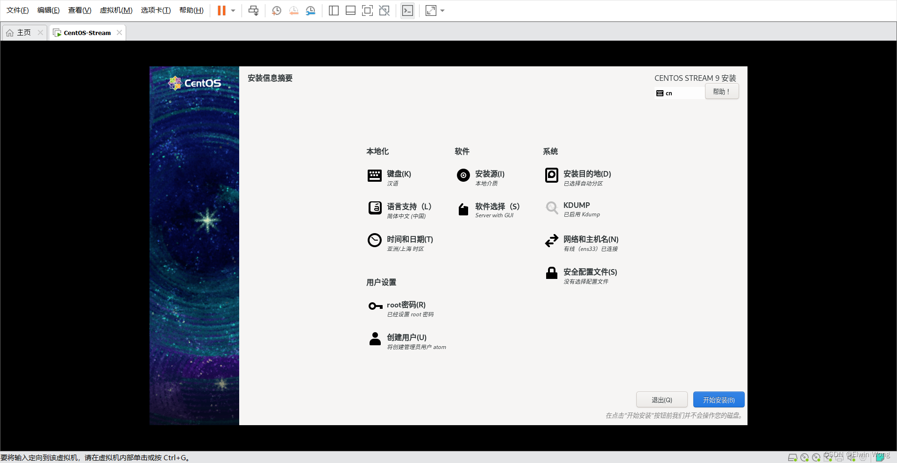The height and width of the screenshot is (463, 897).
Task: Click the 已选择自动分区 status text
Action: 583,184
